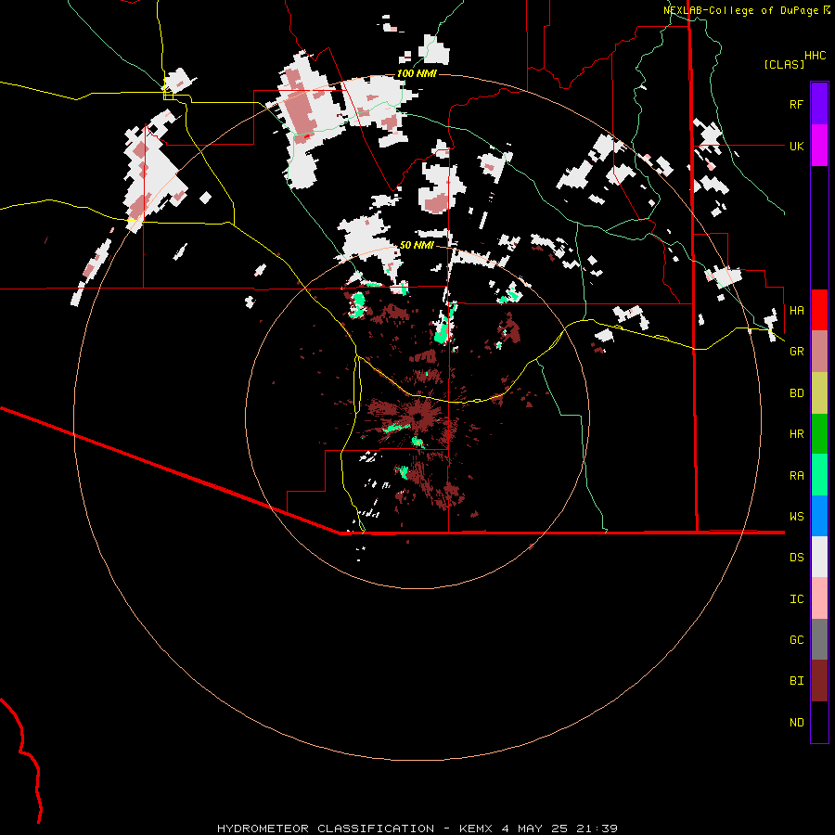Click the "RA" legend label
Image resolution: width=835 pixels, height=835 pixels.
click(x=796, y=476)
